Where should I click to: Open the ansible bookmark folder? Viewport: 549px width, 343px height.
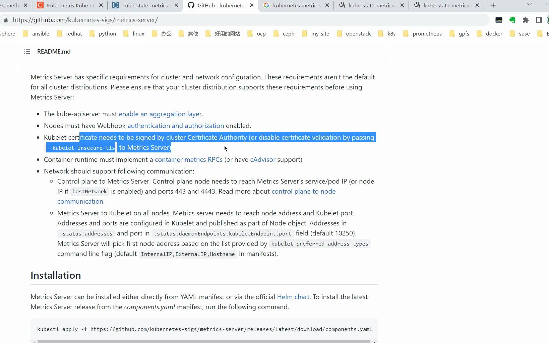point(36,33)
